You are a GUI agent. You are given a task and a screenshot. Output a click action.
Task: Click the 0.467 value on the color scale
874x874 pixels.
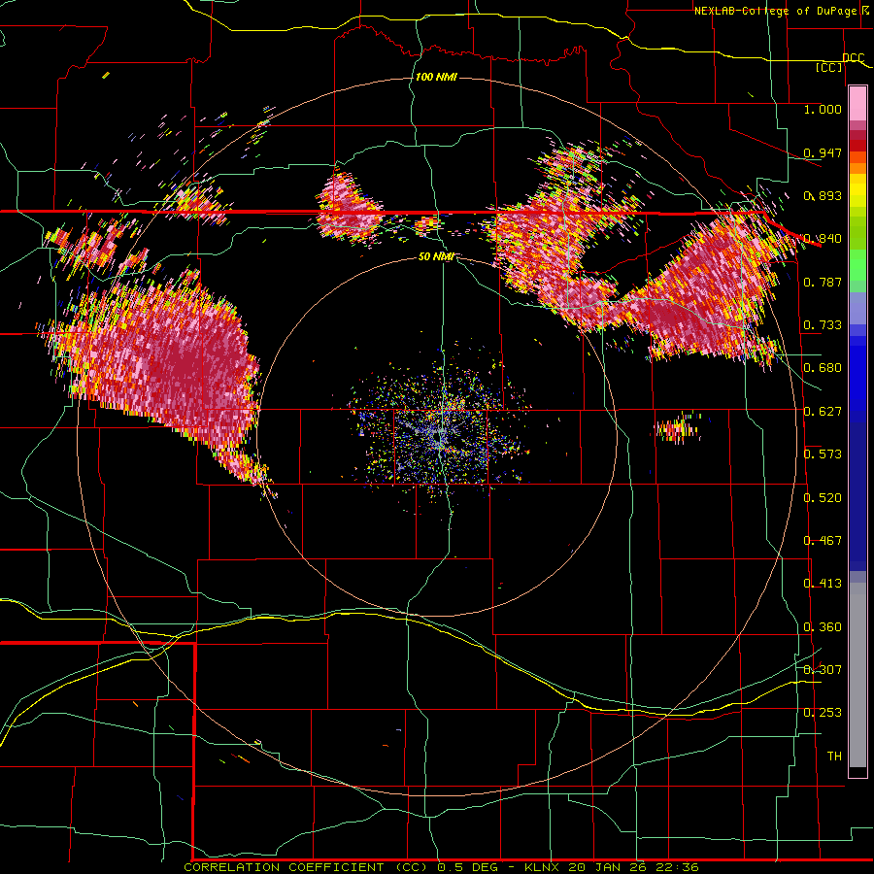pyautogui.click(x=823, y=541)
